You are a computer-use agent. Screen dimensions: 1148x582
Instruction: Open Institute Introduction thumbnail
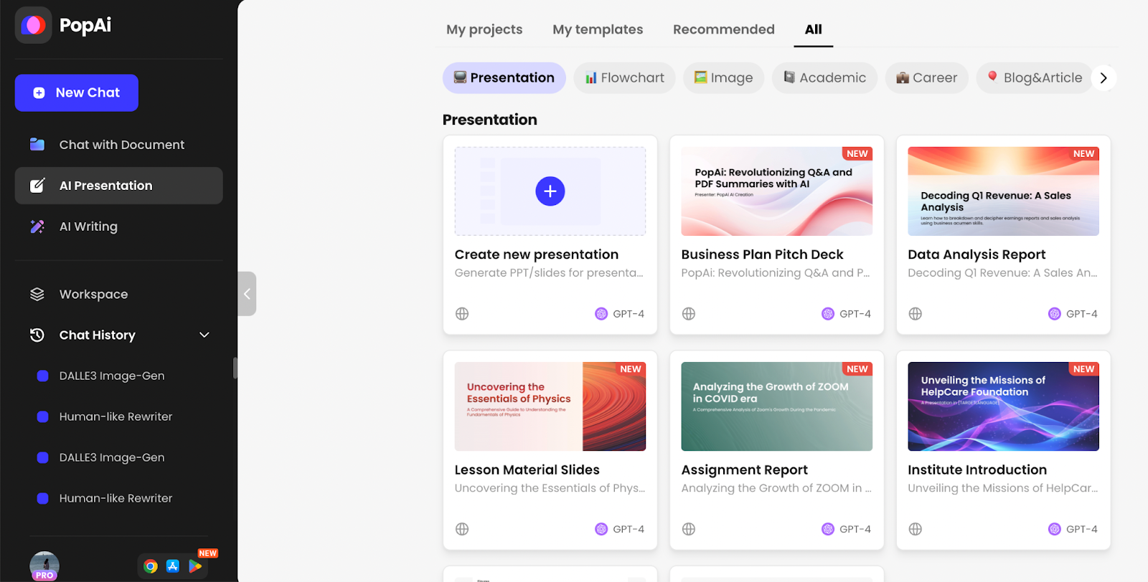click(x=1004, y=406)
